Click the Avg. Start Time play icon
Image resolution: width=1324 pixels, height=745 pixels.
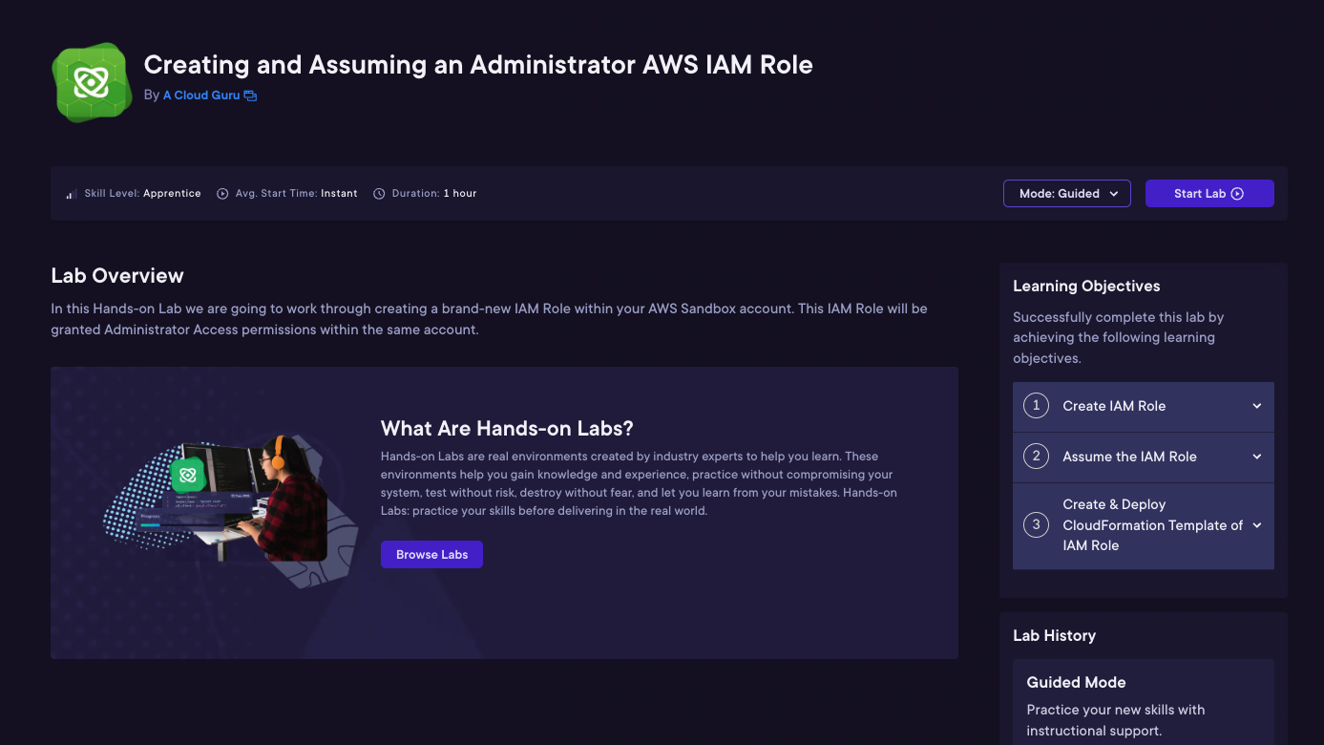(222, 194)
